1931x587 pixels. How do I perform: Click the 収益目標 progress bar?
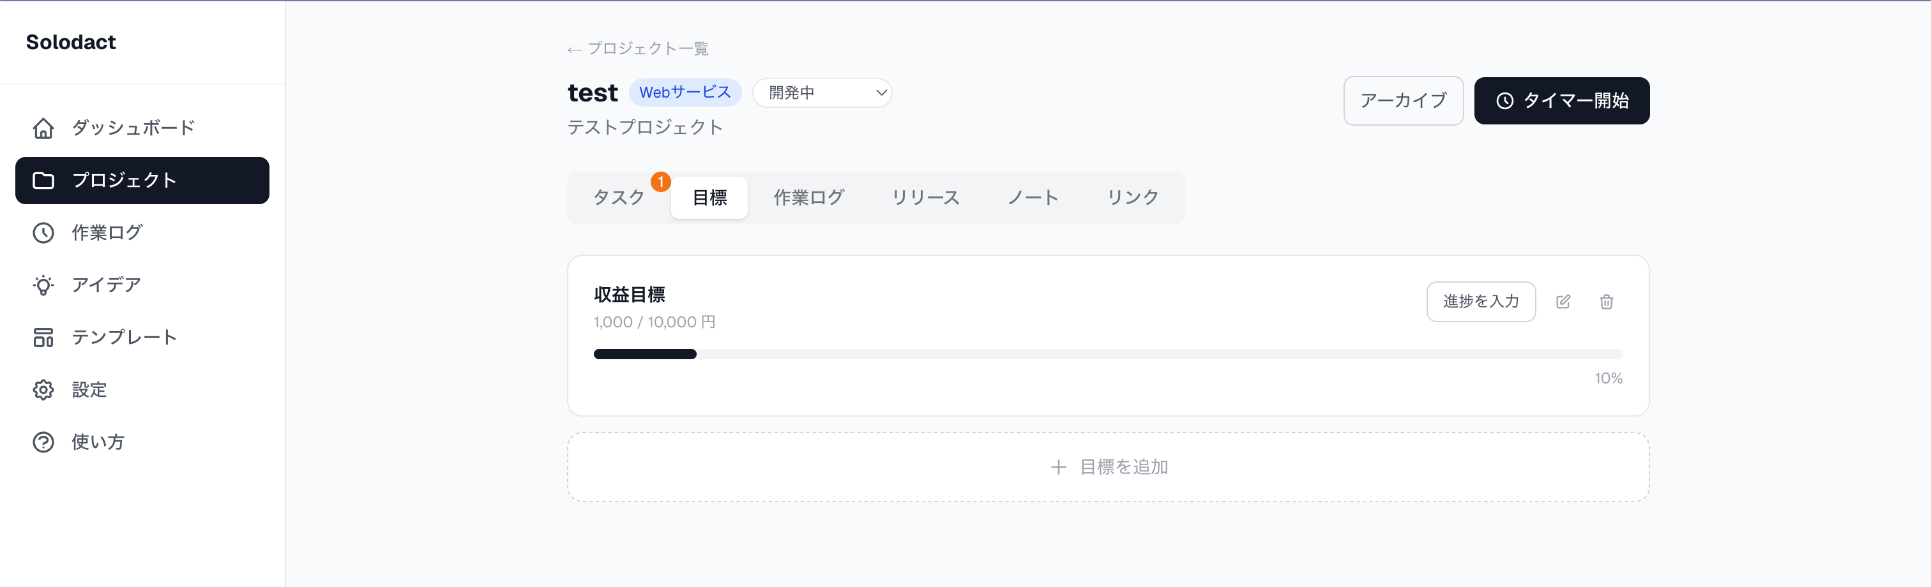(x=1108, y=354)
